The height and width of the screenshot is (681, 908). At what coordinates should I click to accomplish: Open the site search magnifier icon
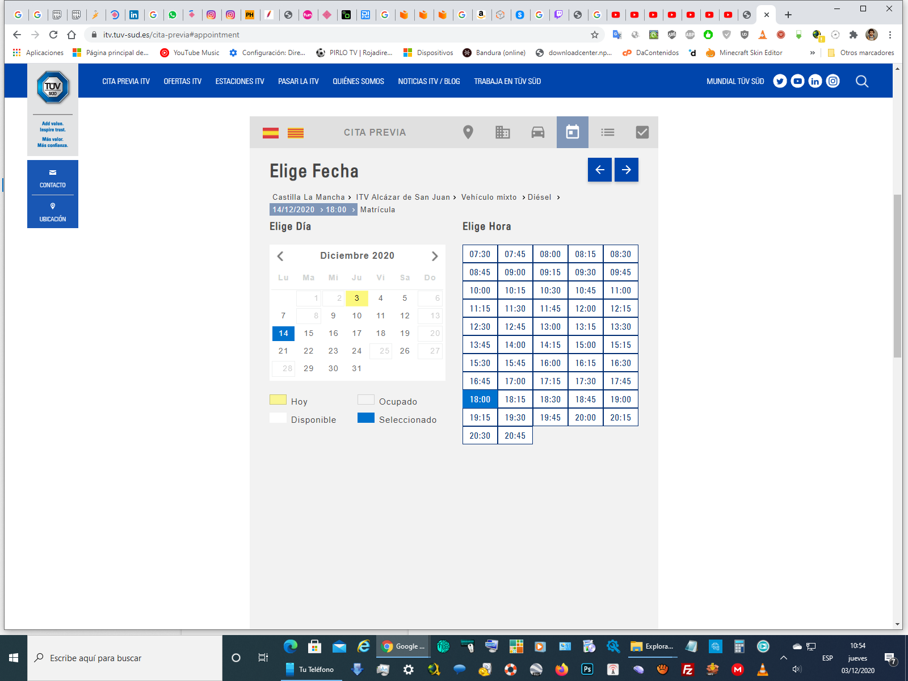coord(861,81)
